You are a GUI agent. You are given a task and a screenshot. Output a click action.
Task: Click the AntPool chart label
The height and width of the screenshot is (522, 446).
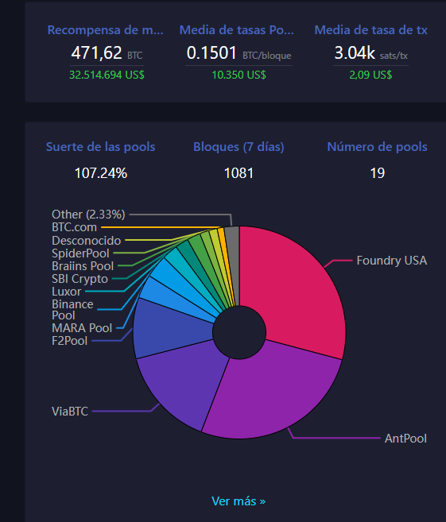[405, 438]
